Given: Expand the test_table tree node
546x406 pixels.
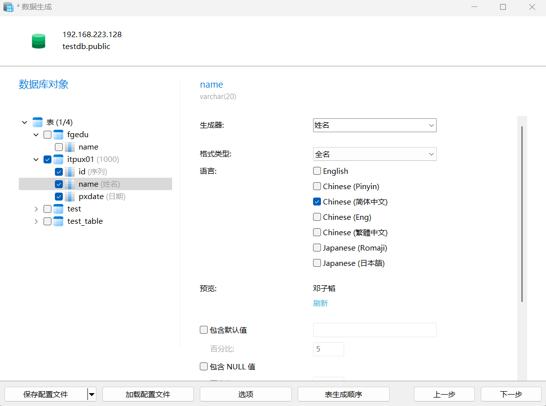Looking at the screenshot, I should tap(36, 221).
